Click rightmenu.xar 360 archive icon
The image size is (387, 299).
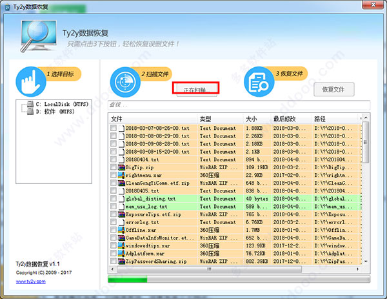pos(121,175)
